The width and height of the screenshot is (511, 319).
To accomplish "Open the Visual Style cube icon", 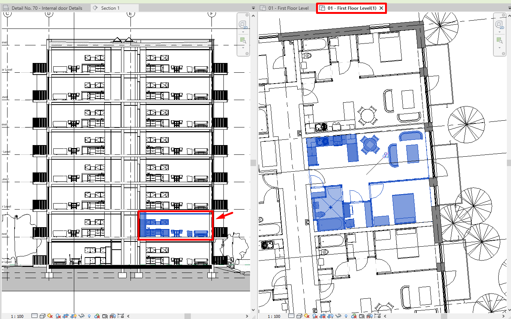I will tap(42, 316).
